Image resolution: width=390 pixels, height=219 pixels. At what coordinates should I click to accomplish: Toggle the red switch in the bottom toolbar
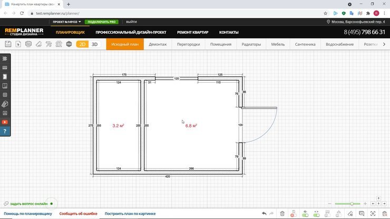[293, 214]
